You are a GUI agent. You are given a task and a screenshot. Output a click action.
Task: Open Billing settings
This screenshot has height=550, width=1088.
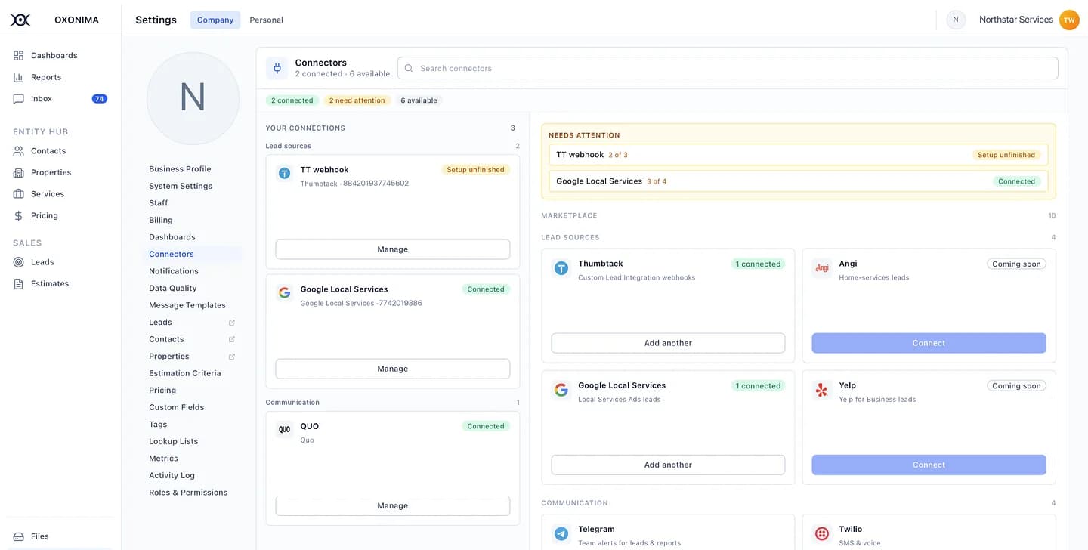[161, 220]
